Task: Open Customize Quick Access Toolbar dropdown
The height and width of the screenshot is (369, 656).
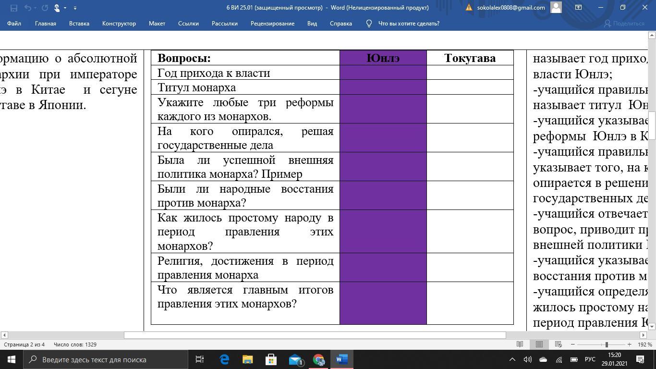Action: point(75,8)
